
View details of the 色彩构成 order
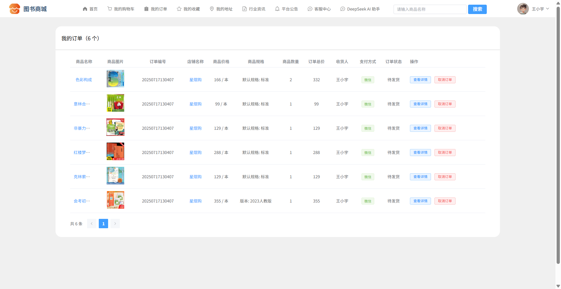point(420,80)
